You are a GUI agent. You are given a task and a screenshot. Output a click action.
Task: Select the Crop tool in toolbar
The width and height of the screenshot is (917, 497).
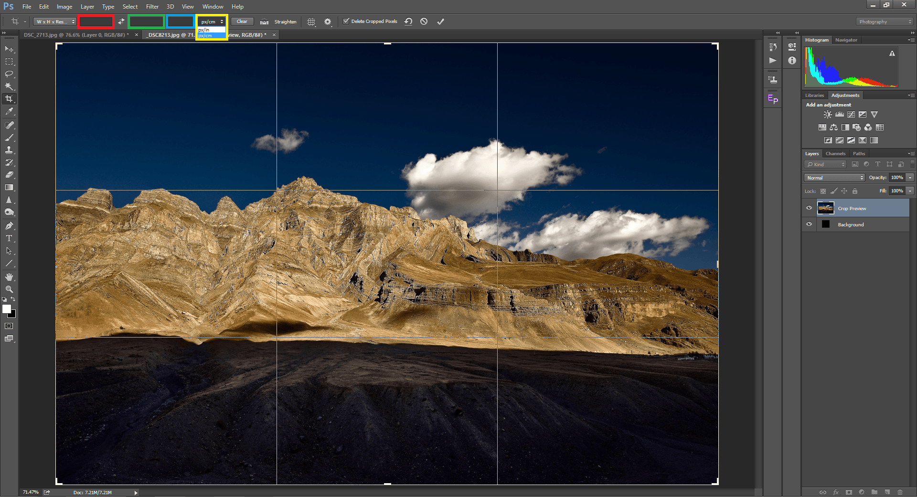(9, 99)
